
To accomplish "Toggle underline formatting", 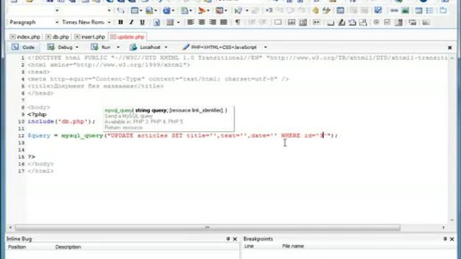I will [x=143, y=22].
